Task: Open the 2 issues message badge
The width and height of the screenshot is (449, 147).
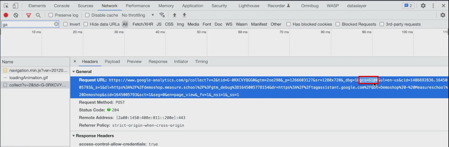Action: [x=408, y=6]
